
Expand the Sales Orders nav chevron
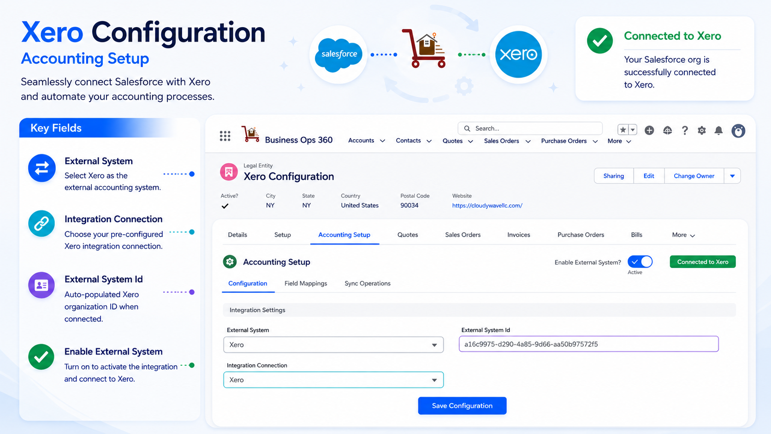coord(528,142)
